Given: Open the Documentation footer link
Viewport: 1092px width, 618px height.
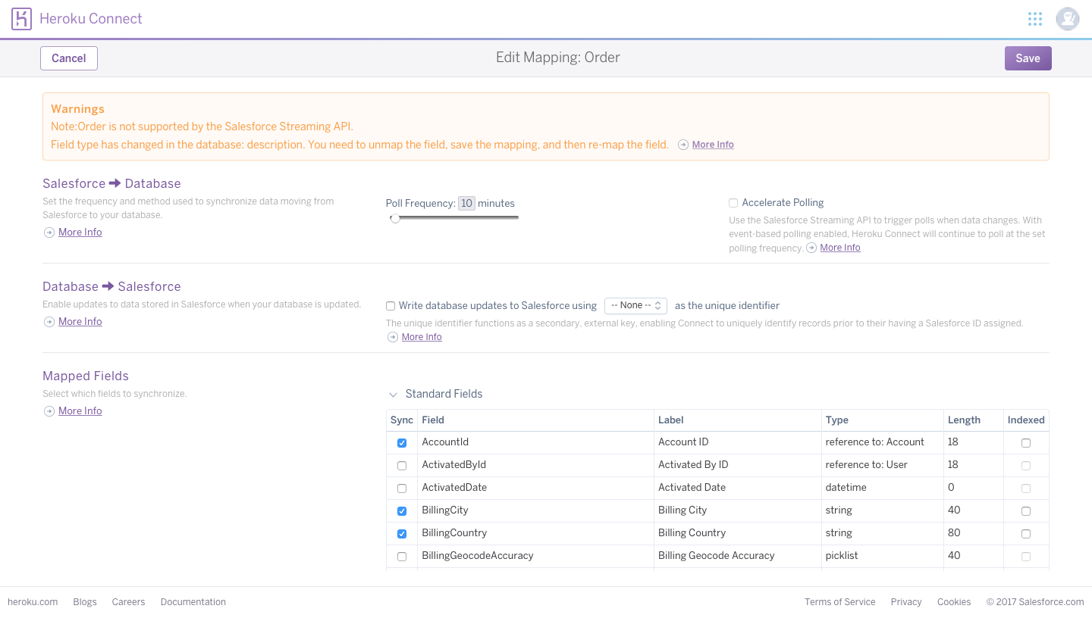Looking at the screenshot, I should click(x=193, y=602).
